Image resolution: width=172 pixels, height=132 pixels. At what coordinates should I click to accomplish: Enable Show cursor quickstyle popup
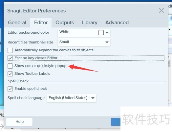[10, 66]
